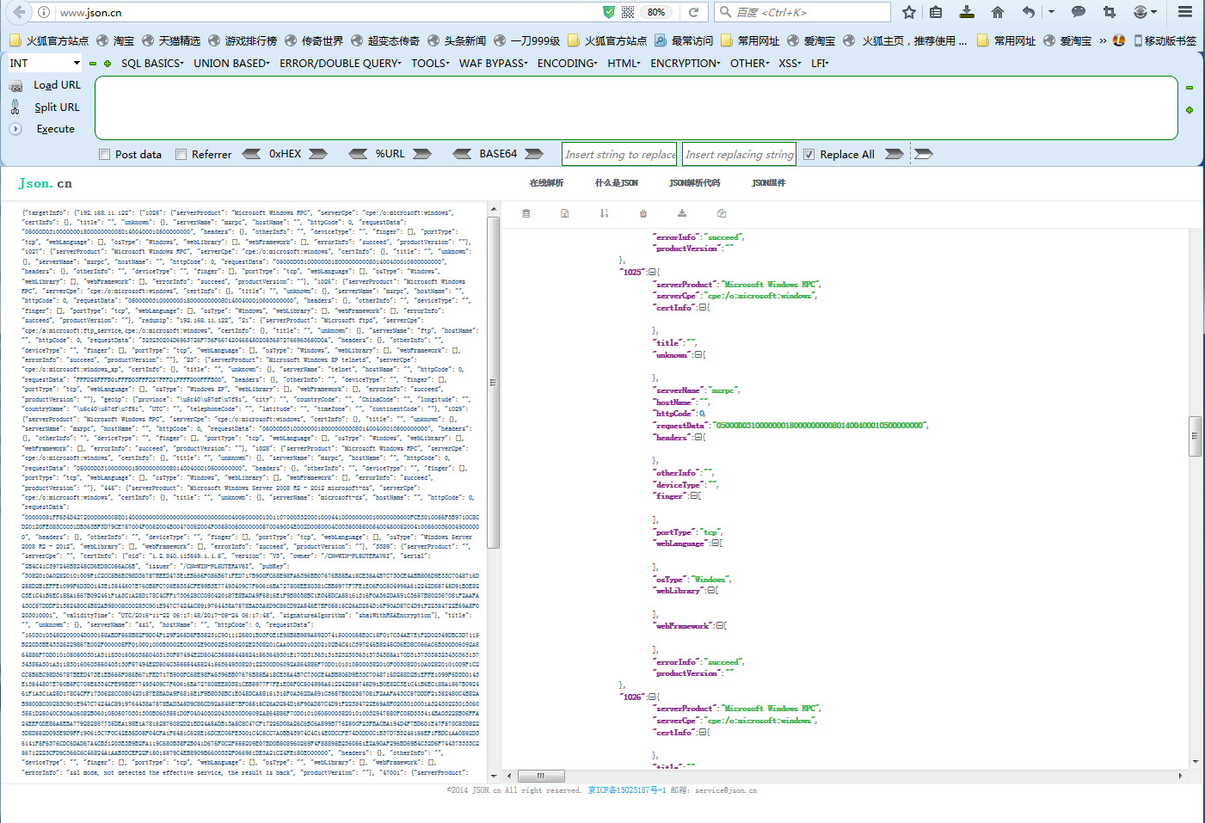Clear JSON with the trash icon
This screenshot has height=823, width=1205.
[x=642, y=213]
